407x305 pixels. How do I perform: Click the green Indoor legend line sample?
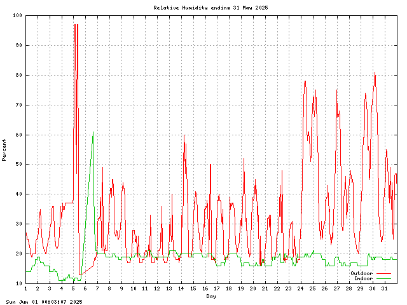(383, 278)
